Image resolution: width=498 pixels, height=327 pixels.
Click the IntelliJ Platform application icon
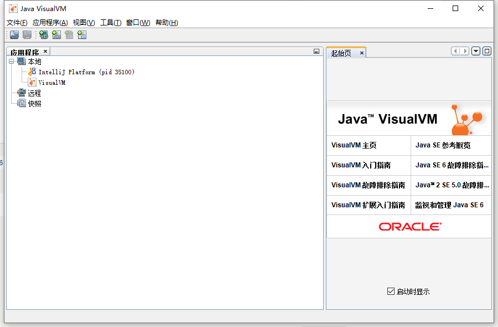point(32,72)
